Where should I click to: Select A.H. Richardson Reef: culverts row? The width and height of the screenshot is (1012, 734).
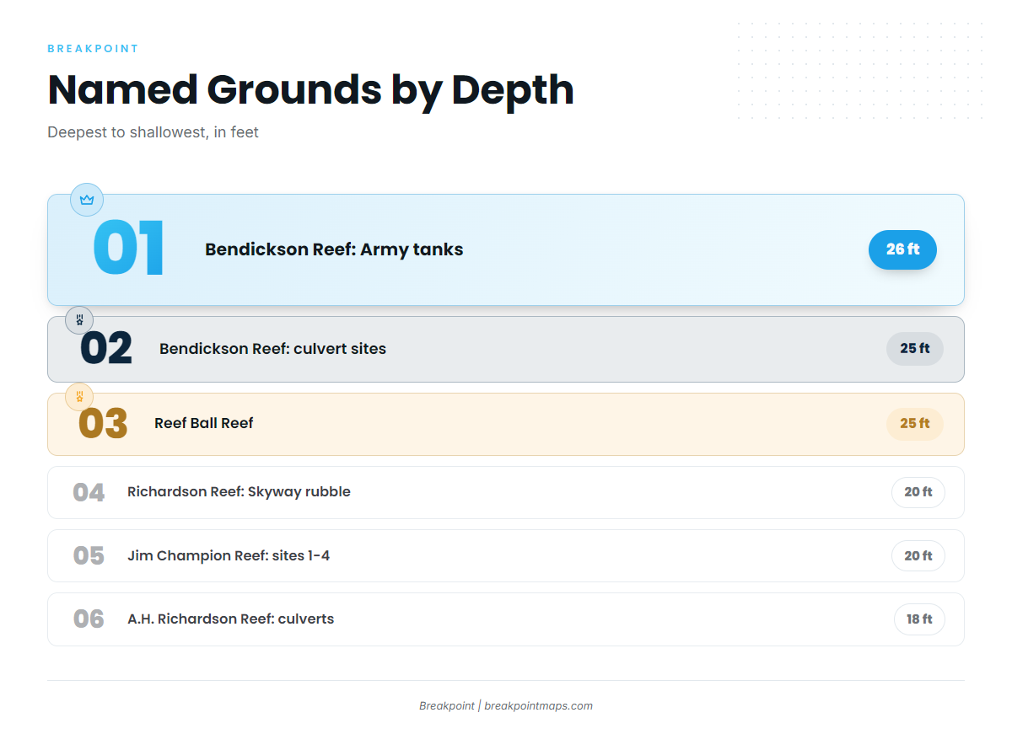[506, 619]
